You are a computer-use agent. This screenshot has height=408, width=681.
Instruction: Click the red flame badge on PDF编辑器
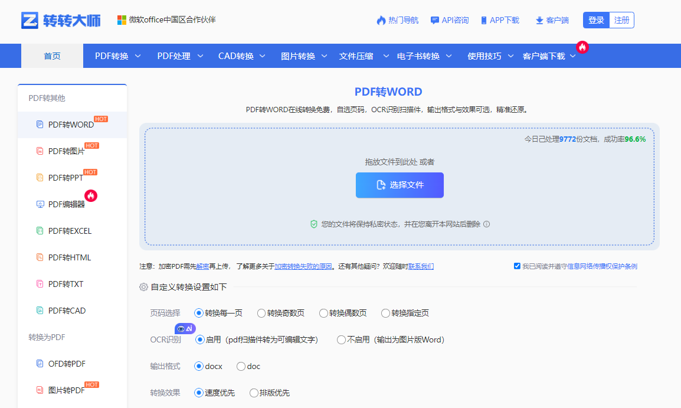[x=91, y=196]
